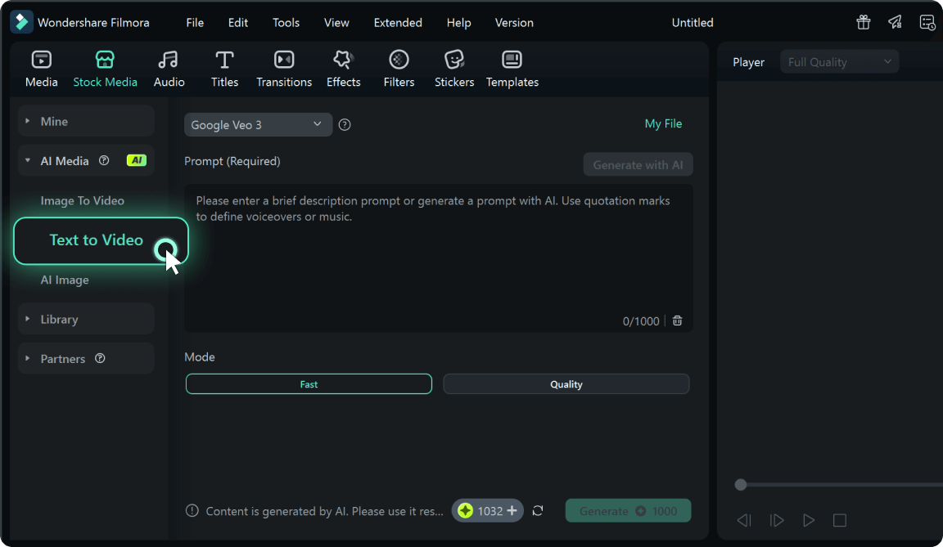Click the My File link

point(663,123)
